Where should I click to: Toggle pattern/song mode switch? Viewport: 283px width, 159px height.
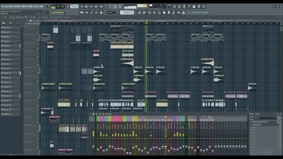pos(53,7)
